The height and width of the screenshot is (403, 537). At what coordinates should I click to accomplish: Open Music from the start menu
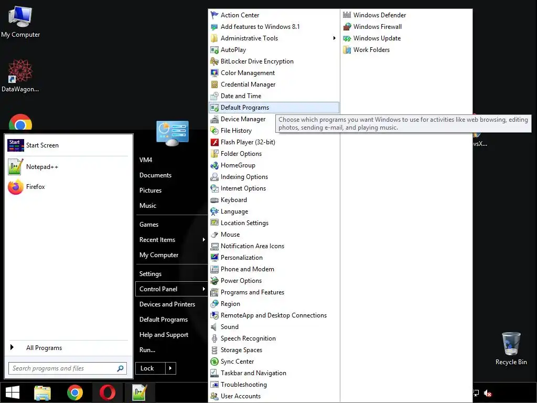pos(147,206)
